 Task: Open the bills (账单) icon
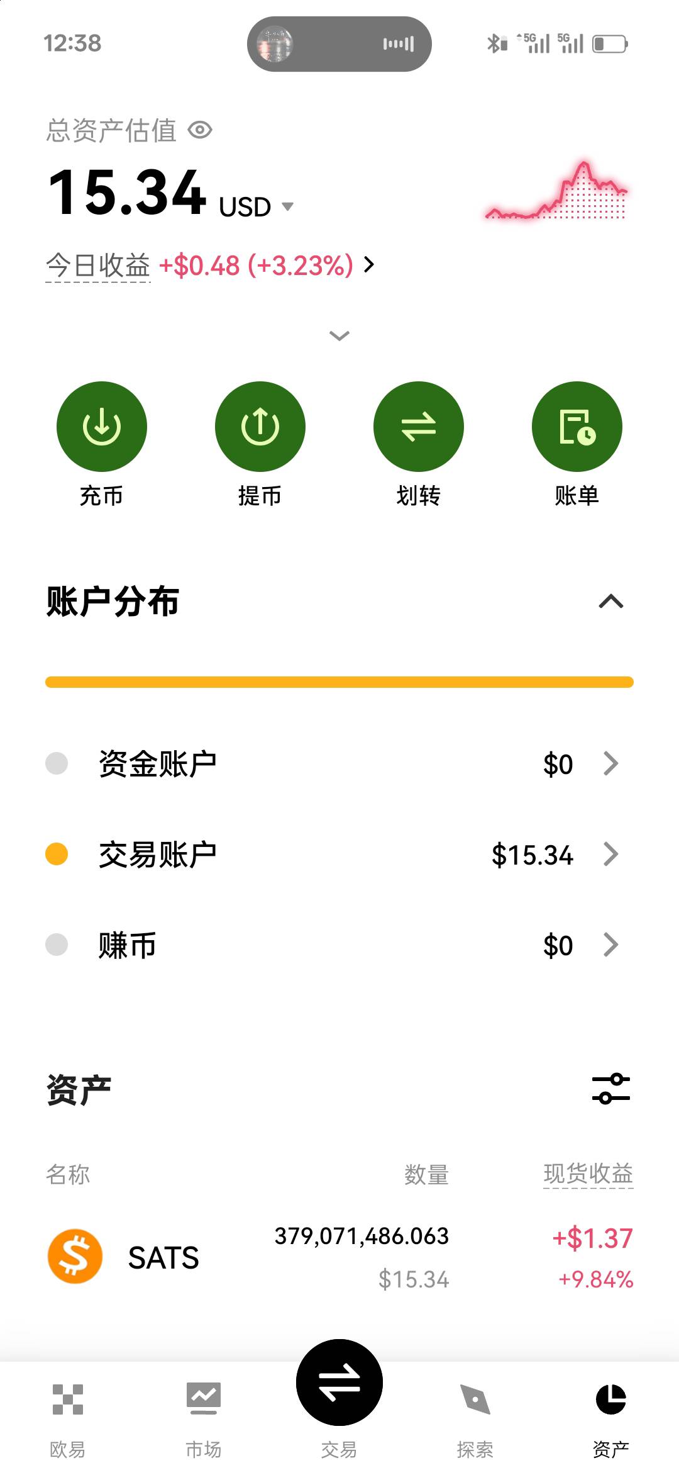(x=577, y=427)
